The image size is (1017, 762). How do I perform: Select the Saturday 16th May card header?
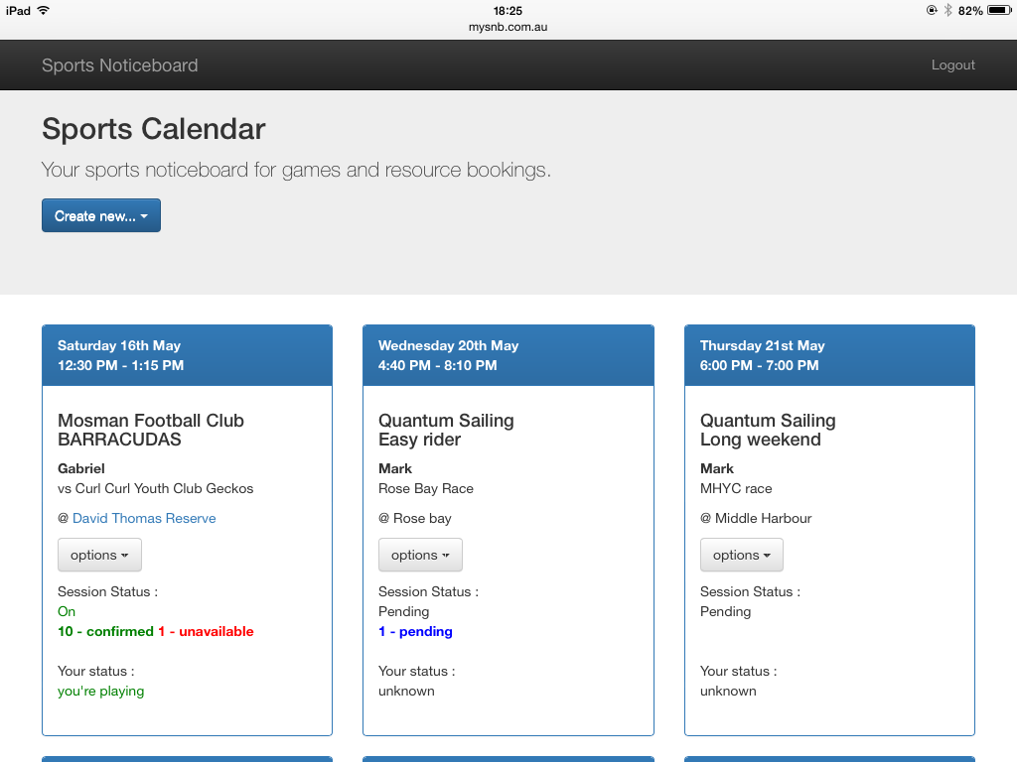click(x=188, y=356)
